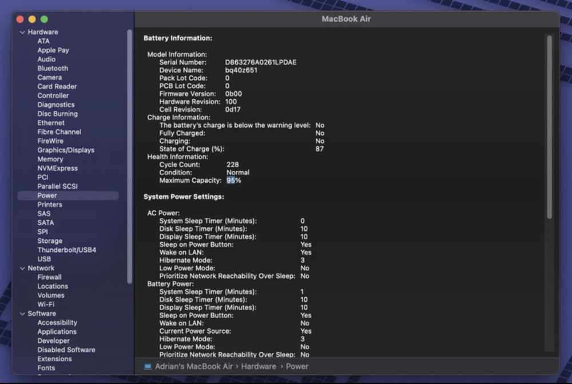572x384 pixels.
Task: Click the Software section label
Action: [42, 314]
